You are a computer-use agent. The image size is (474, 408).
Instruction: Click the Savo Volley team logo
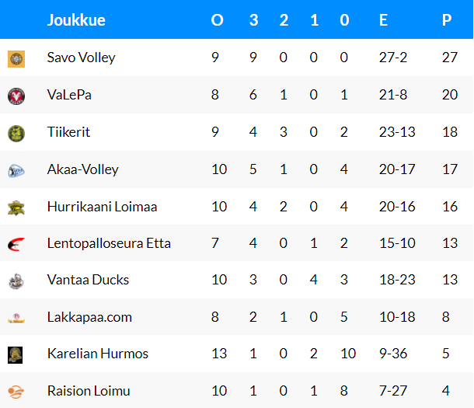pos(16,58)
